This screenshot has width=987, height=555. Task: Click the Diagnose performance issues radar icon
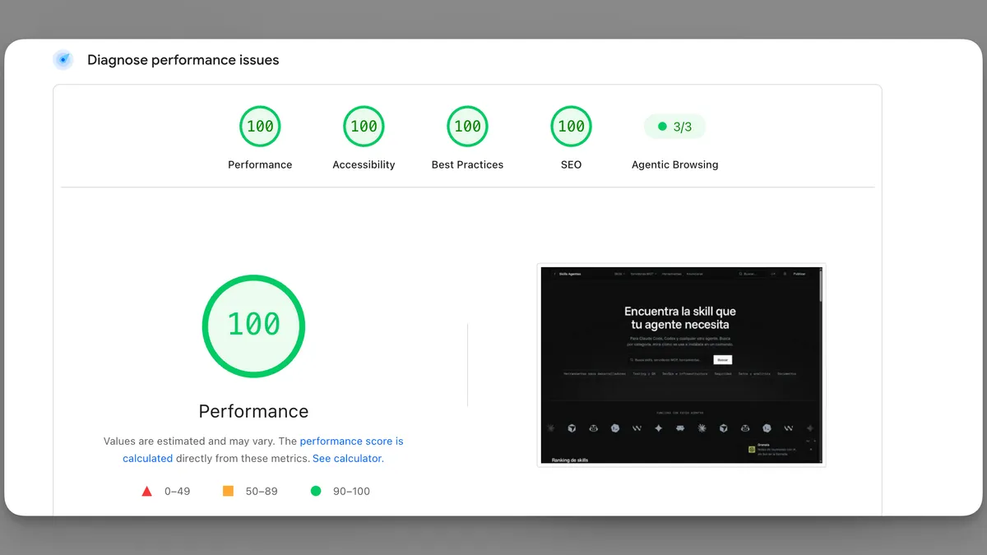tap(63, 60)
